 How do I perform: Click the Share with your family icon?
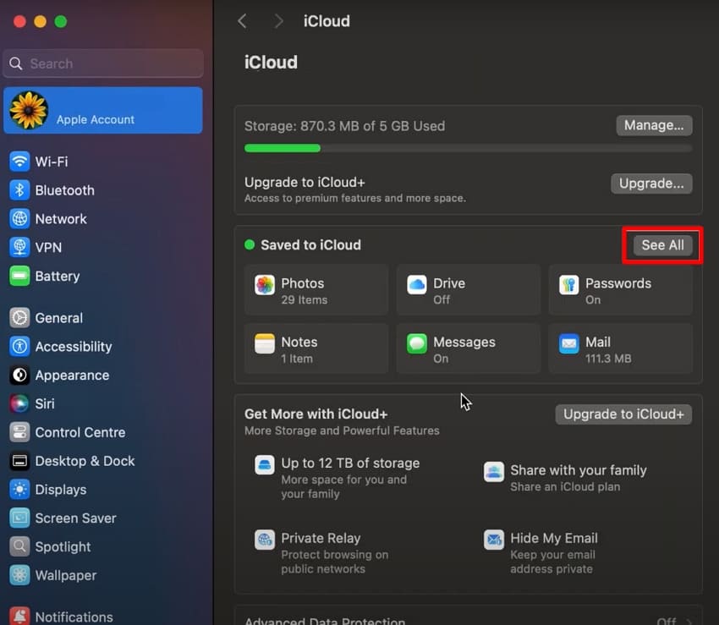pyautogui.click(x=494, y=472)
